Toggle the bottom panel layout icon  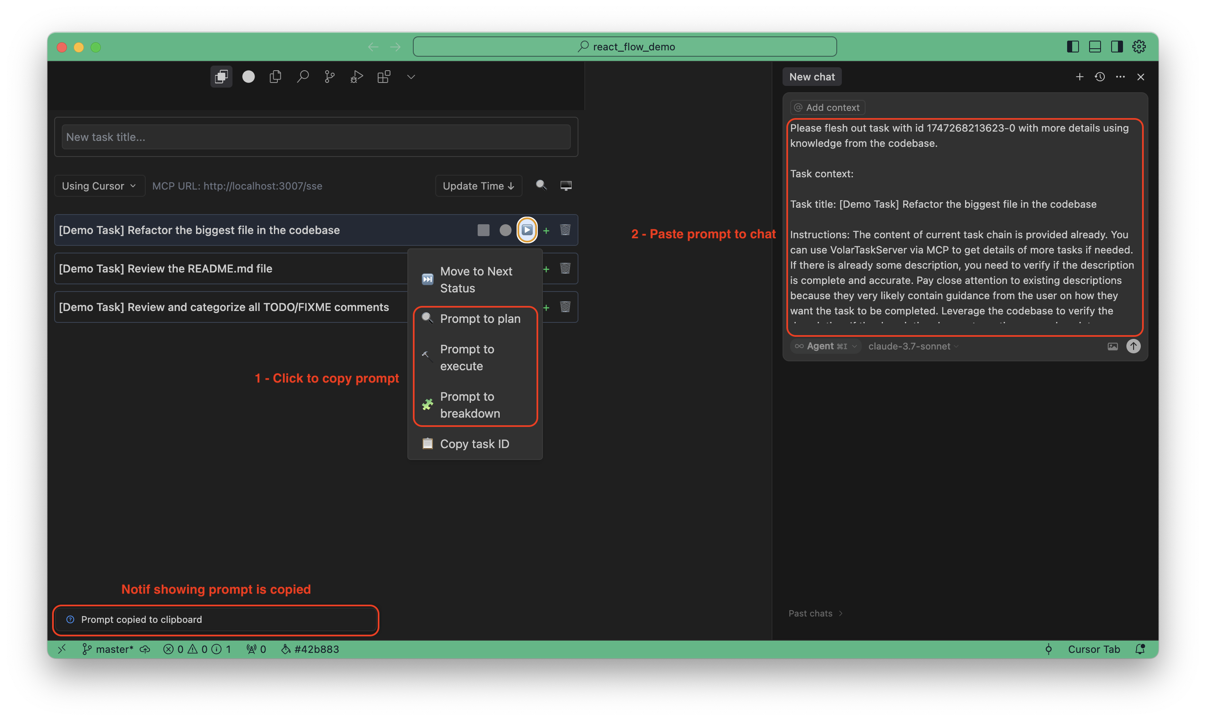1095,47
